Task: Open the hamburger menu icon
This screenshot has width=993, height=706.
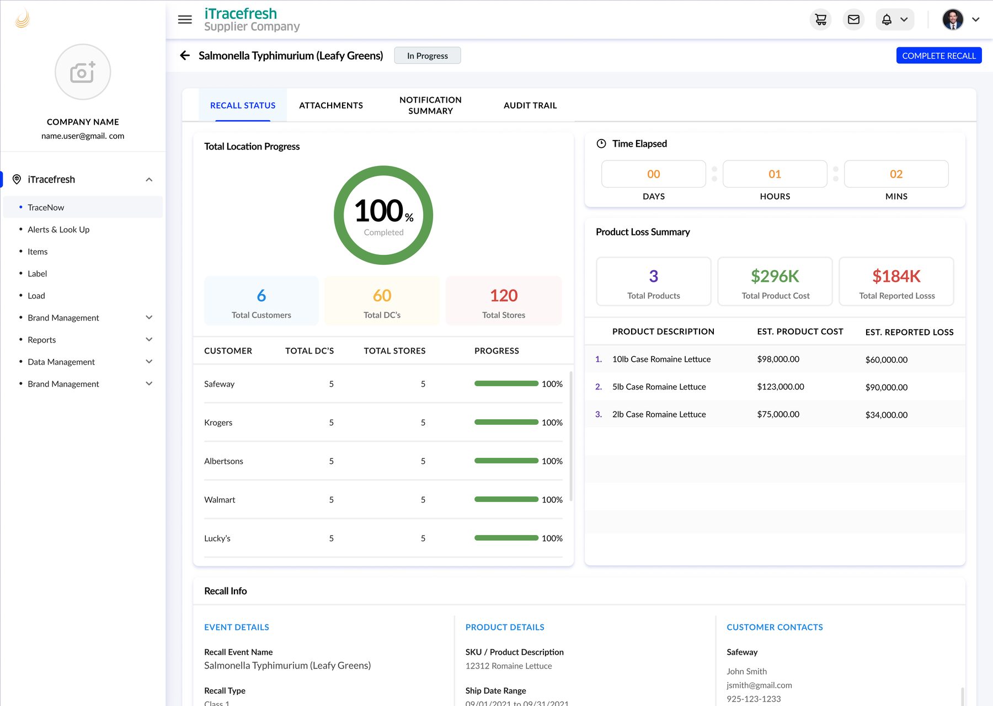Action: tap(185, 19)
